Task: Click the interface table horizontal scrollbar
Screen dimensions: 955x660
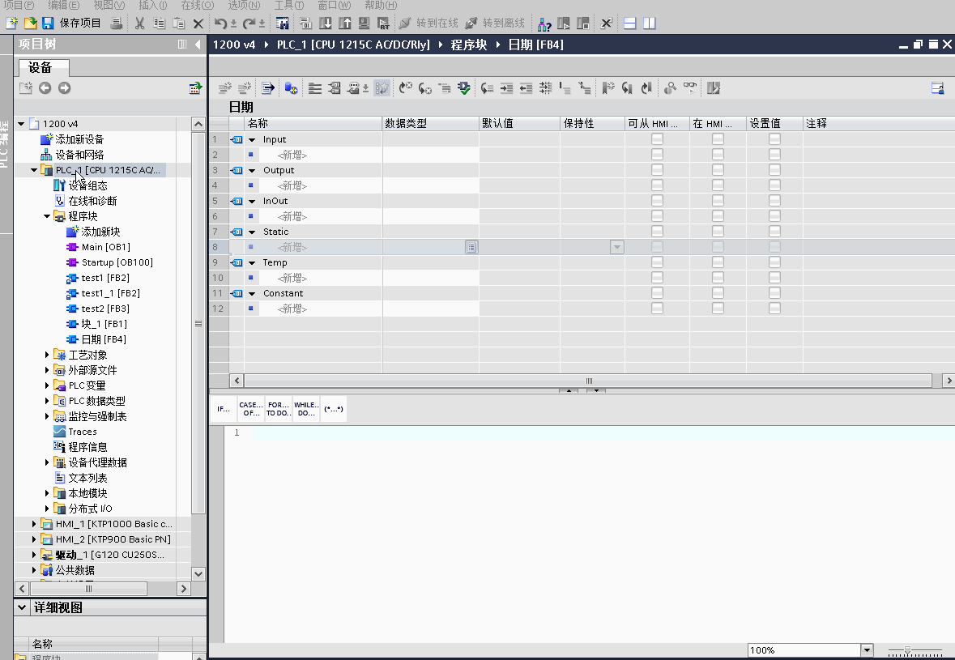Action: pos(588,381)
